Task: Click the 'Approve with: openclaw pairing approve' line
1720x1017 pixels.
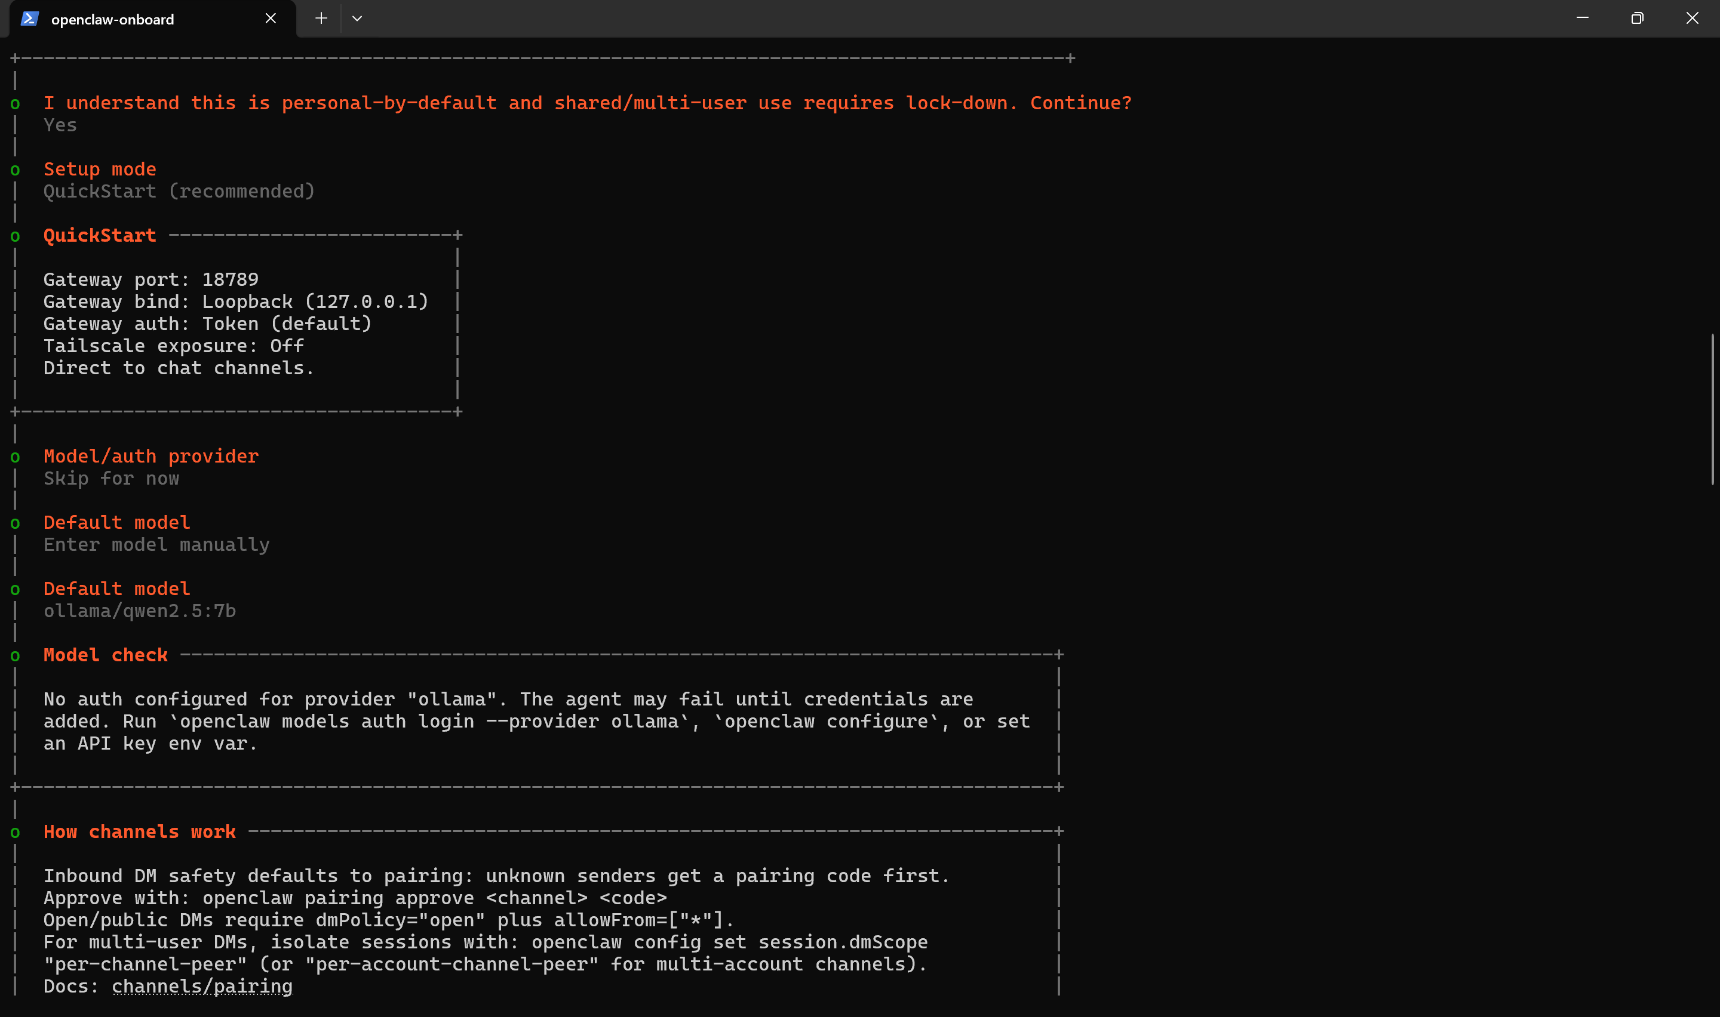Action: 355,898
